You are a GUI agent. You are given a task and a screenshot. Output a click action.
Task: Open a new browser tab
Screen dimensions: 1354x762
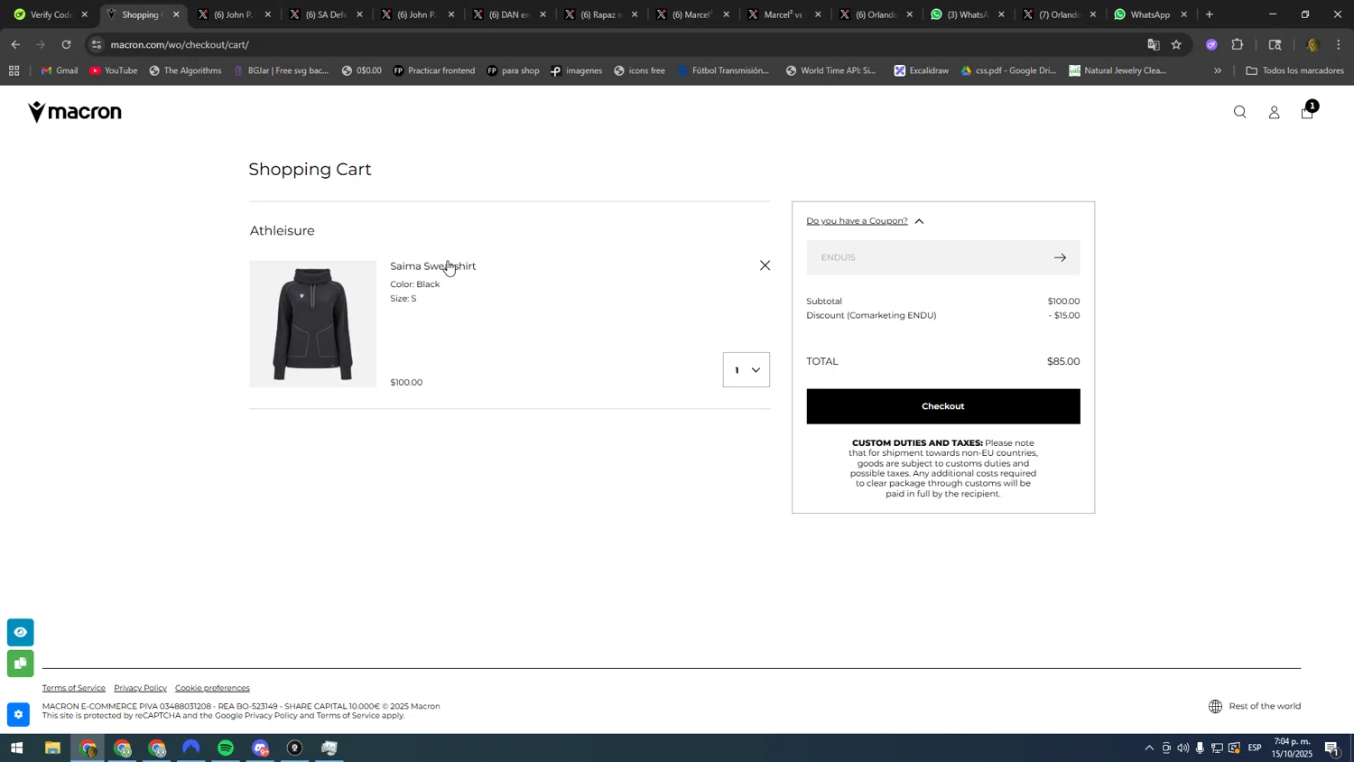point(1210,14)
